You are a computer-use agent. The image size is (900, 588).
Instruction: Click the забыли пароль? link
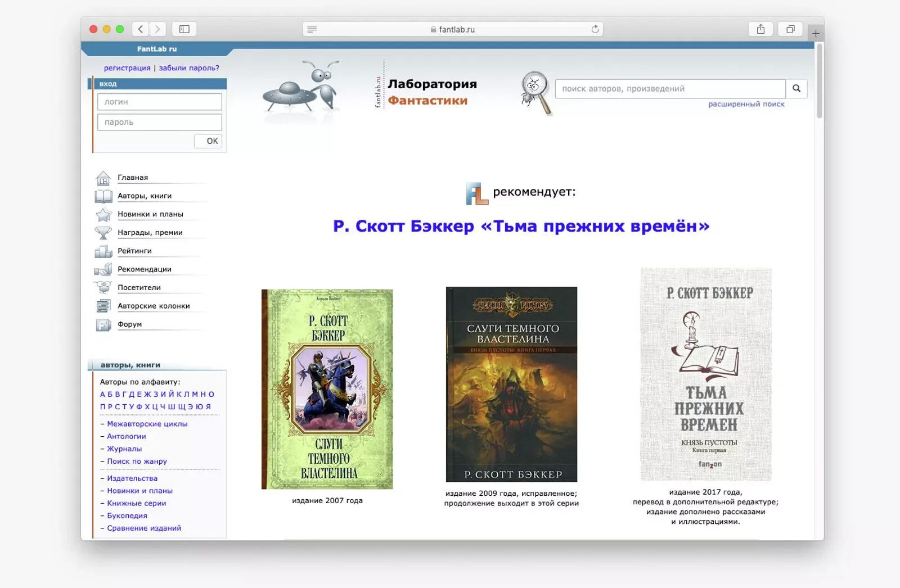[x=189, y=68]
